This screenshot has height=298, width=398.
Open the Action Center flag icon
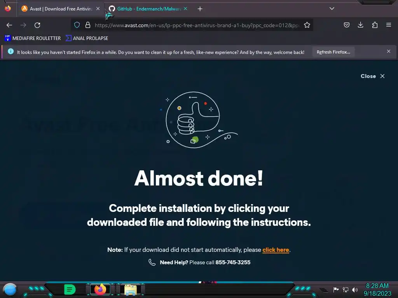336,289
